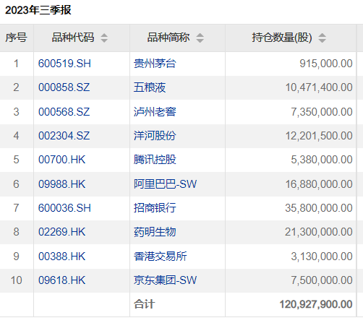
Task: Open stock code 600519.SH link
Action: point(64,64)
